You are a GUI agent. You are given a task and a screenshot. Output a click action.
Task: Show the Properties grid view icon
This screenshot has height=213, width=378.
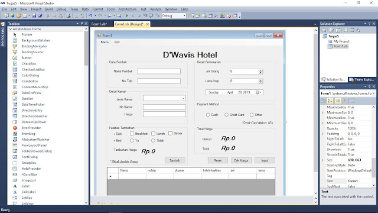(338, 101)
